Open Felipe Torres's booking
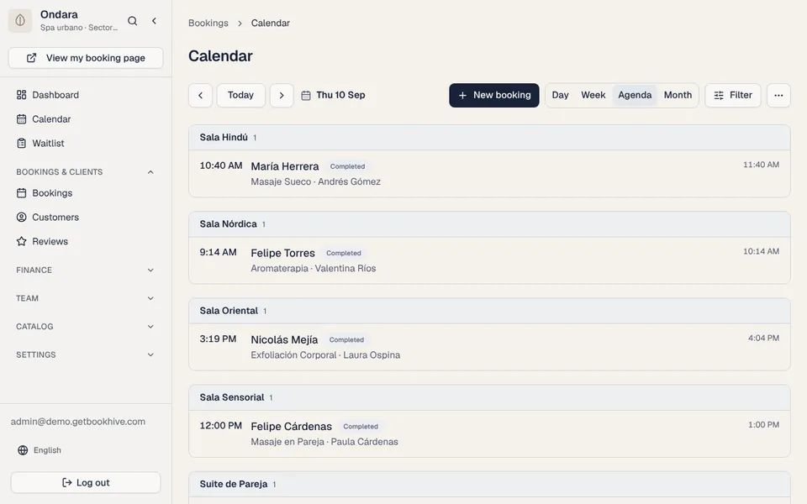 coord(489,260)
